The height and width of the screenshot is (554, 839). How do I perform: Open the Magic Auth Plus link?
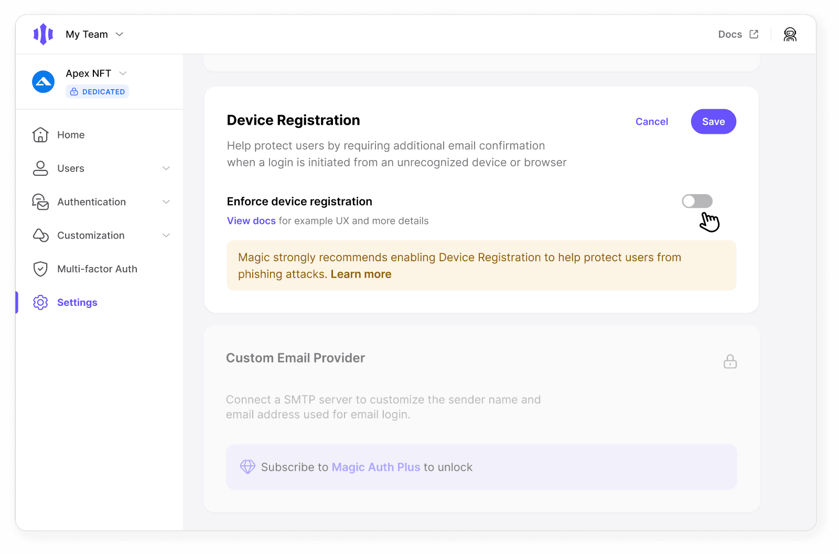coord(376,467)
